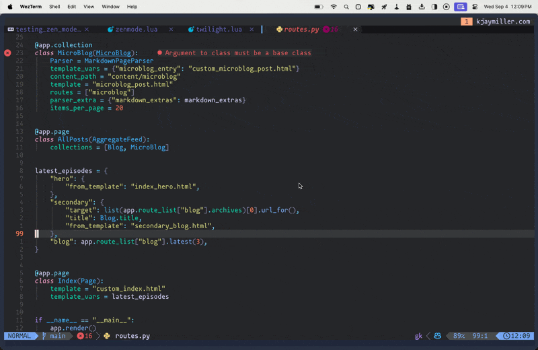Click the highlighted screen sharing icon
The width and height of the screenshot is (538, 350).
(461, 7)
